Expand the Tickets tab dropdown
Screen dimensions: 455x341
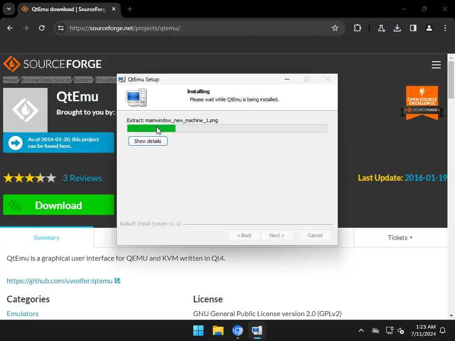click(x=400, y=238)
